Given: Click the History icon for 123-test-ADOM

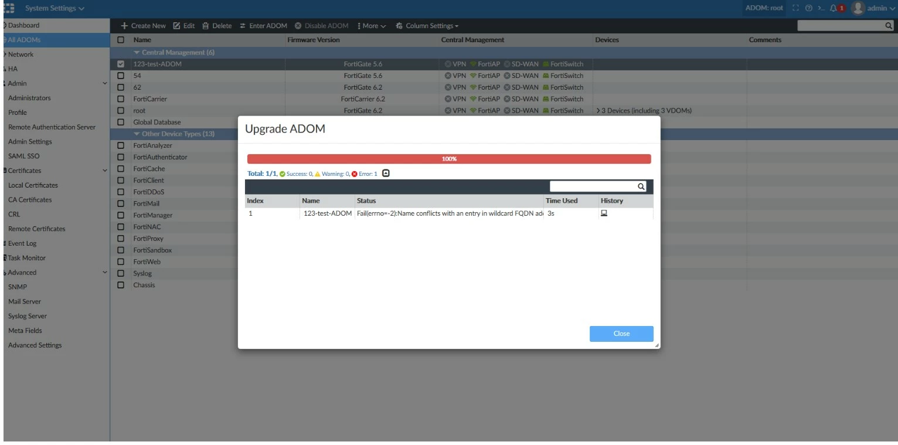Looking at the screenshot, I should point(604,213).
